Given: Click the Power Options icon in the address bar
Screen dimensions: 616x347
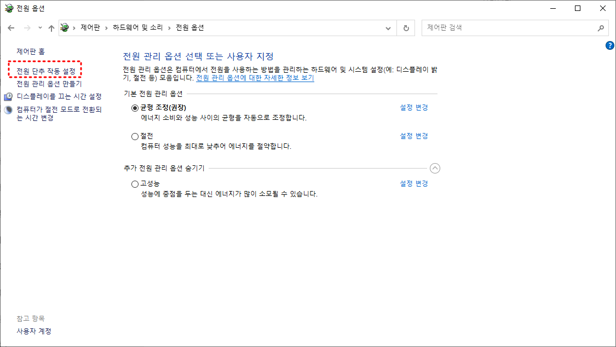Looking at the screenshot, I should pyautogui.click(x=64, y=27).
